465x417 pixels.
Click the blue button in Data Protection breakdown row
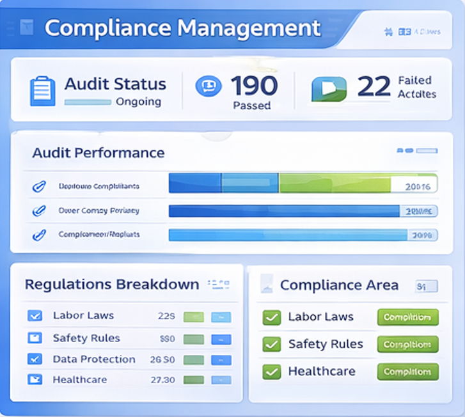point(221,360)
